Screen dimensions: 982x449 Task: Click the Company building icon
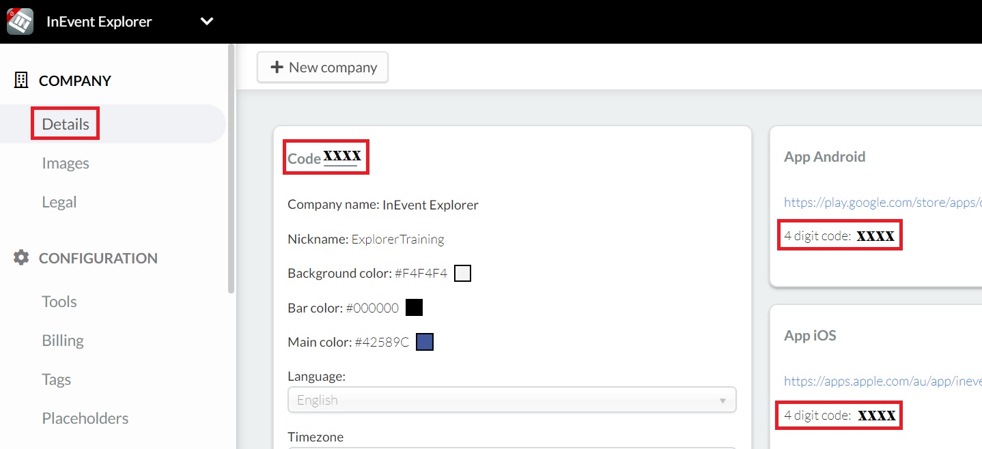pyautogui.click(x=21, y=81)
